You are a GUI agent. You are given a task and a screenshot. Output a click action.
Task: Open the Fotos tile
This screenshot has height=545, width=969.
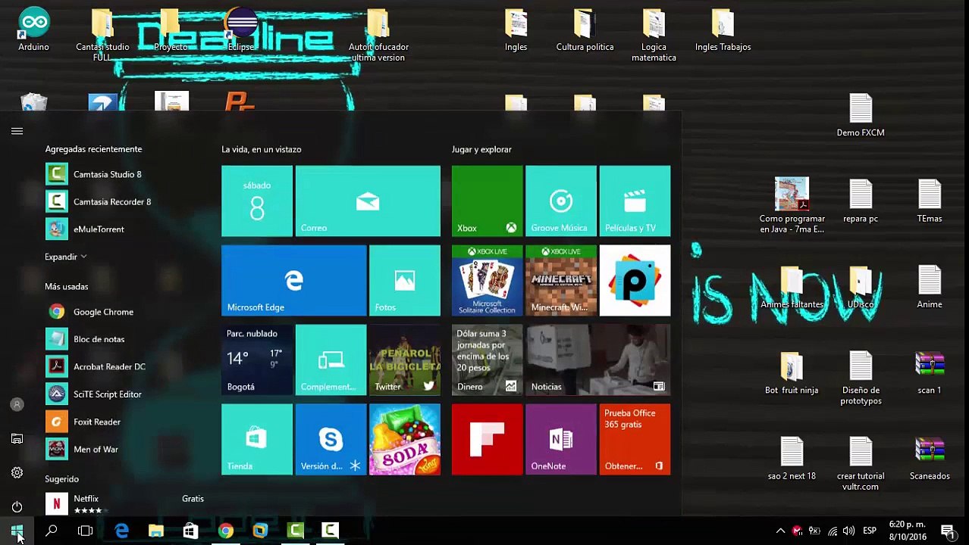tap(405, 280)
